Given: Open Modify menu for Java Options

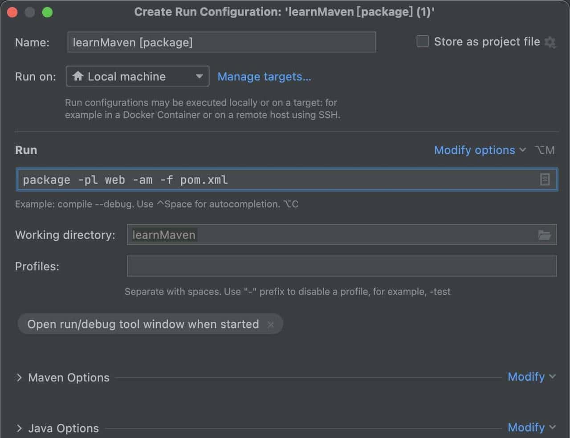Looking at the screenshot, I should point(531,427).
